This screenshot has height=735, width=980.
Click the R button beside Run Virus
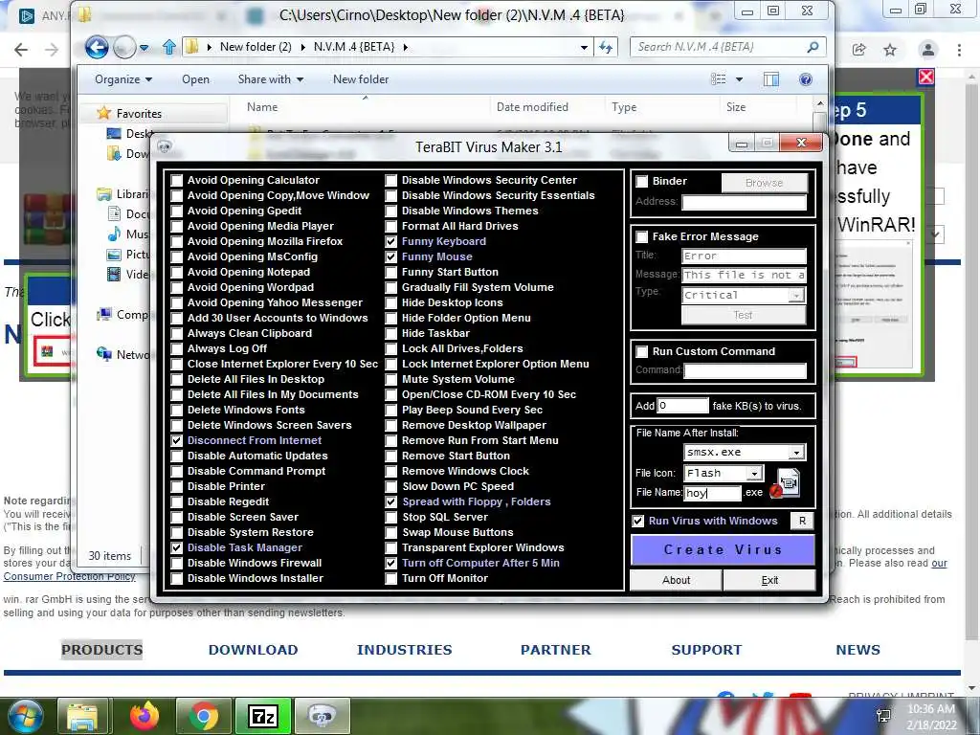(803, 522)
